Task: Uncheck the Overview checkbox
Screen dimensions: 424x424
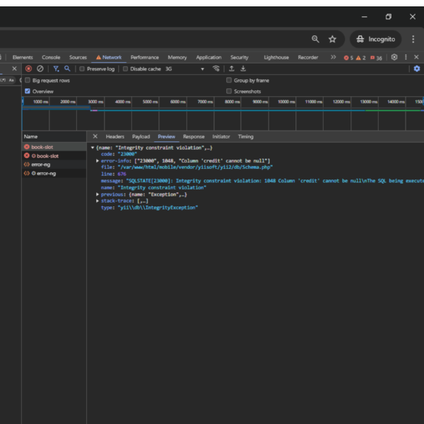Action: (x=28, y=91)
